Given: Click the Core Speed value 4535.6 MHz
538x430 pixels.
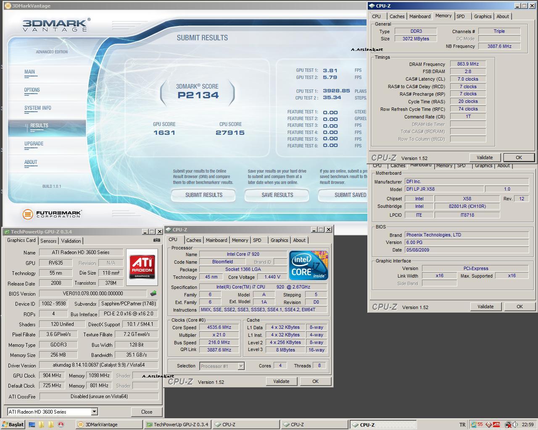Looking at the screenshot, I should tap(219, 327).
